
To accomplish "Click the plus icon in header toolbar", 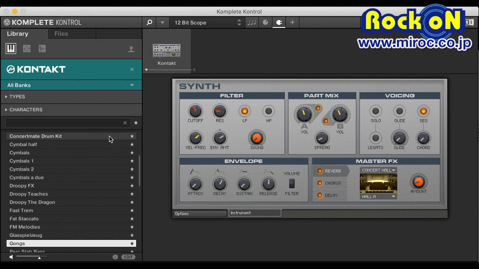I will [x=292, y=22].
